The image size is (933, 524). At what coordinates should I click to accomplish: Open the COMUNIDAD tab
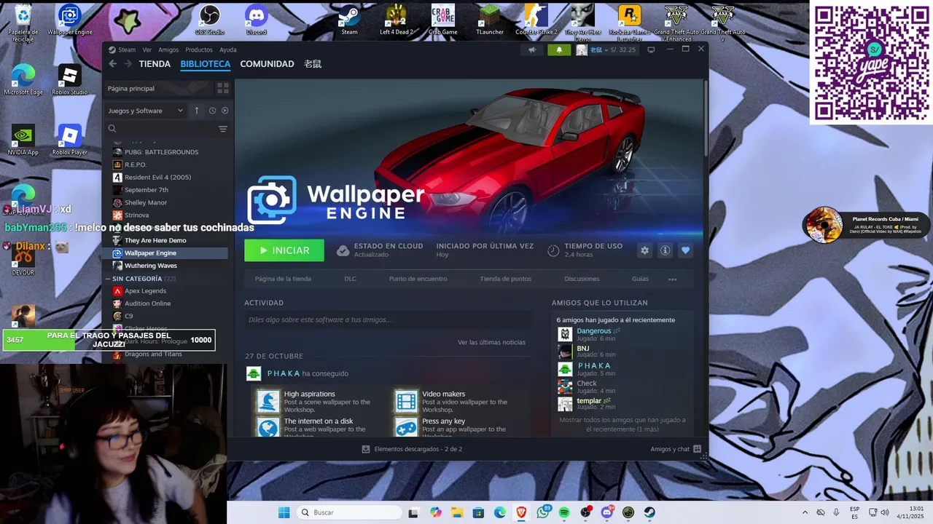(x=267, y=64)
